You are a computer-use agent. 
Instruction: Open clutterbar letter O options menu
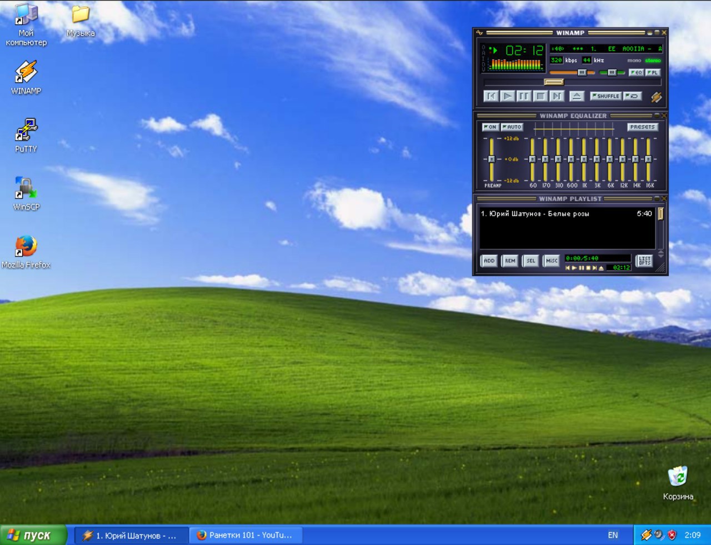(x=483, y=47)
